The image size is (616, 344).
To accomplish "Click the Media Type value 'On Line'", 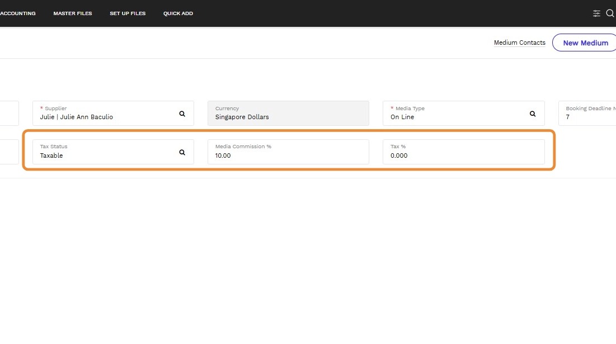I will click(x=402, y=117).
